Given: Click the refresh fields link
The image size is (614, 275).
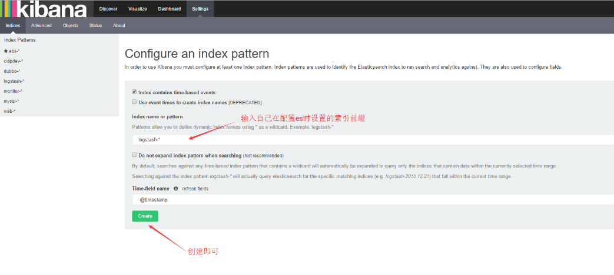Looking at the screenshot, I should coord(195,188).
